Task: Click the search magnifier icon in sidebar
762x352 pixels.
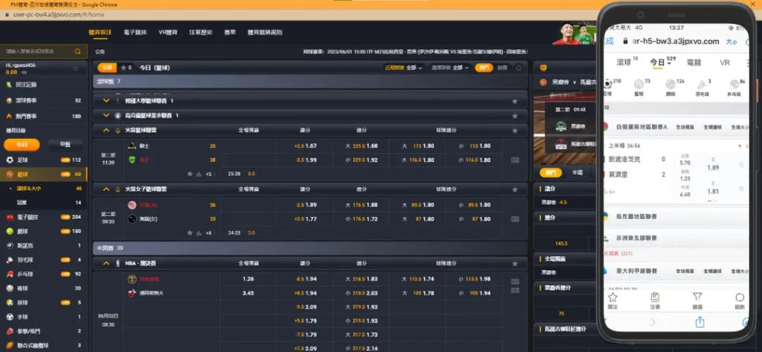Action: point(77,51)
